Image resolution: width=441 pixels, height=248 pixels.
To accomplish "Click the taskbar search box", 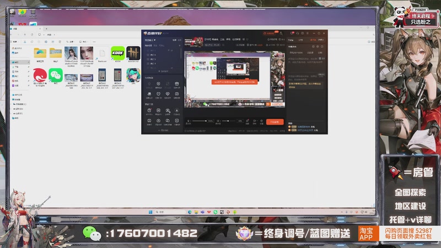I will (x=170, y=212).
